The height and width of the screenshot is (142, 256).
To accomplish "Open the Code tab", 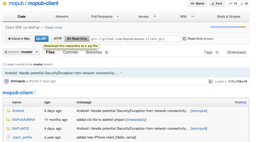I will (x=21, y=17).
